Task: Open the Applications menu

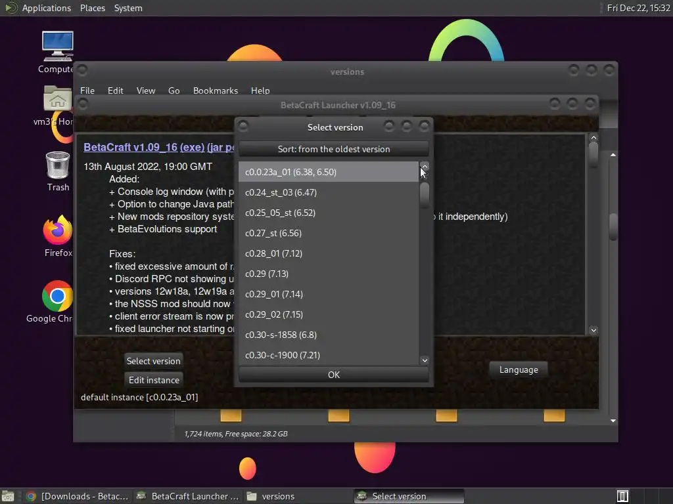Action: click(x=47, y=8)
